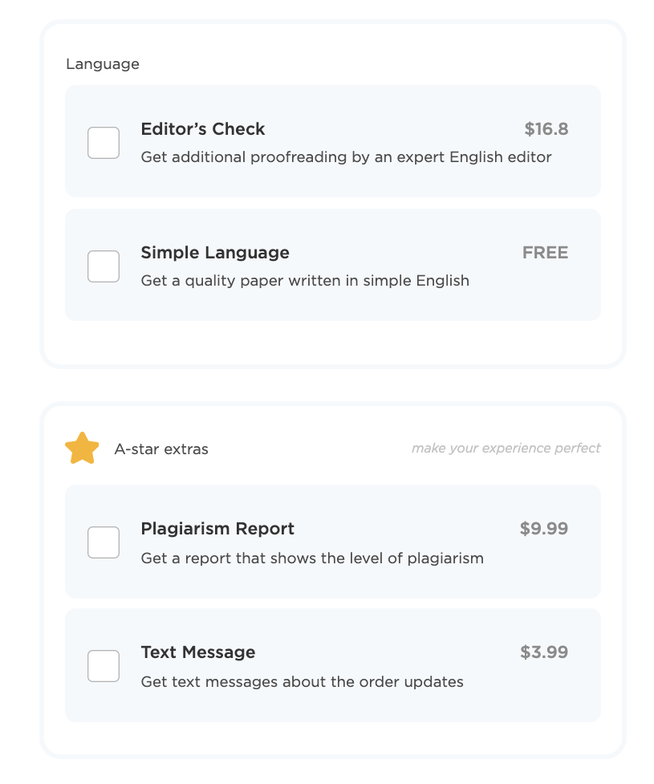Select the Simple Language title
Screen dimensions: 654x784
tap(215, 253)
